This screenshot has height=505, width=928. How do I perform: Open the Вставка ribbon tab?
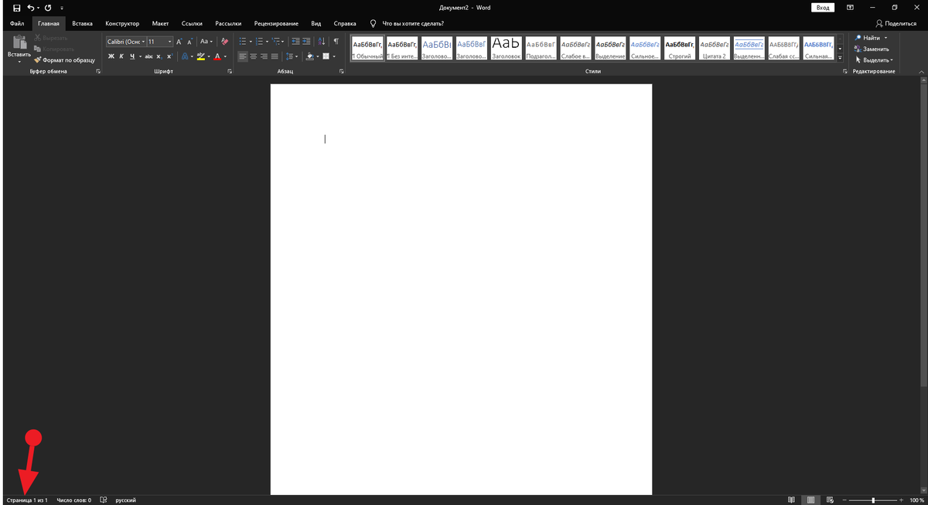(82, 23)
